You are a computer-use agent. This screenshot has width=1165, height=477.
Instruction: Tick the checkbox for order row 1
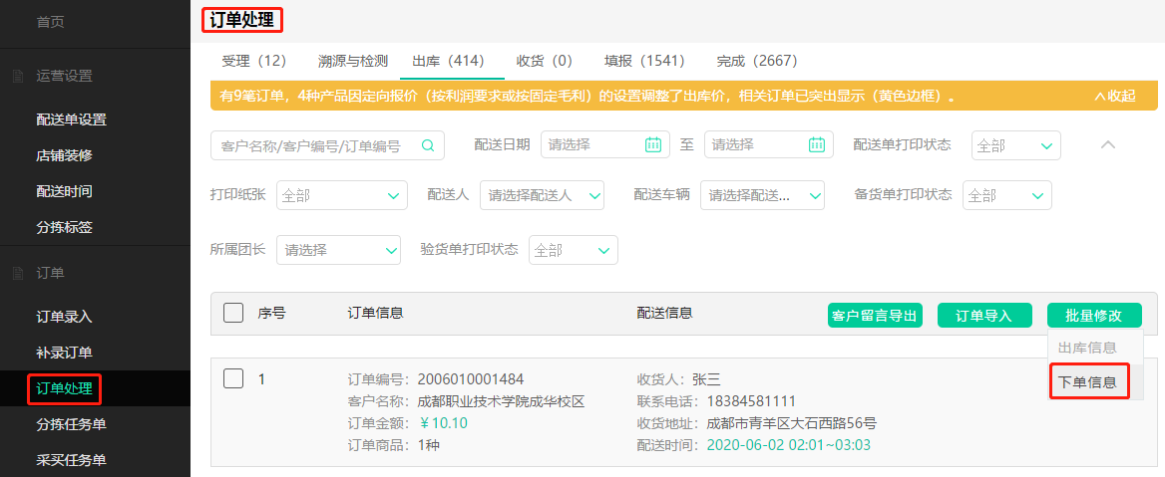pyautogui.click(x=233, y=378)
